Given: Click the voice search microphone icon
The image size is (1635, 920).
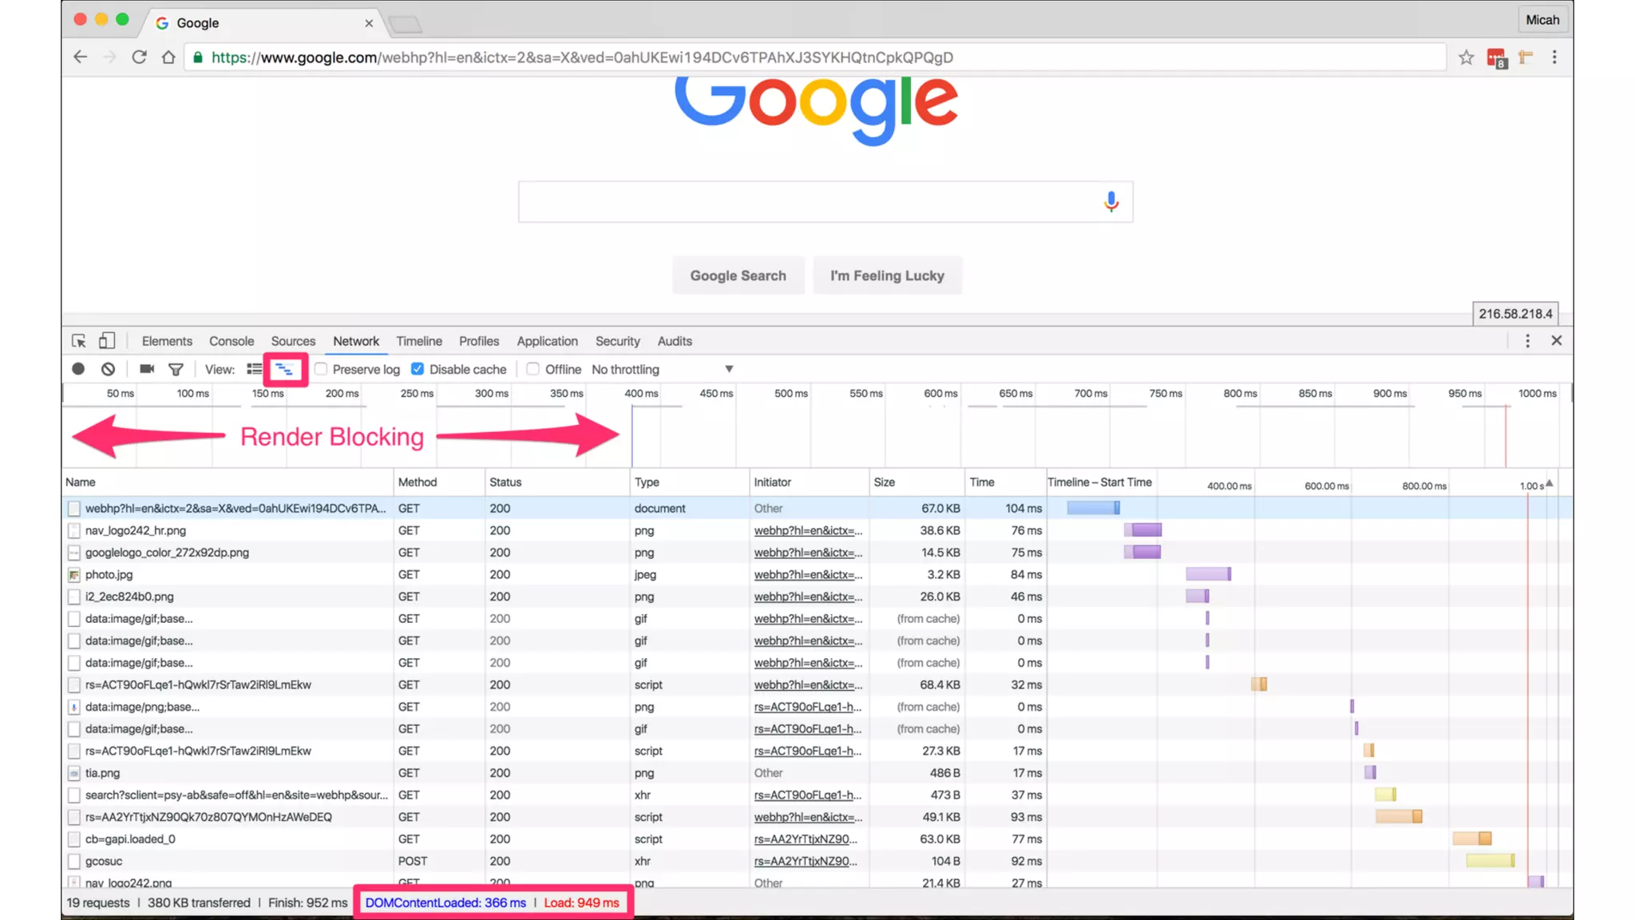Looking at the screenshot, I should coord(1110,202).
